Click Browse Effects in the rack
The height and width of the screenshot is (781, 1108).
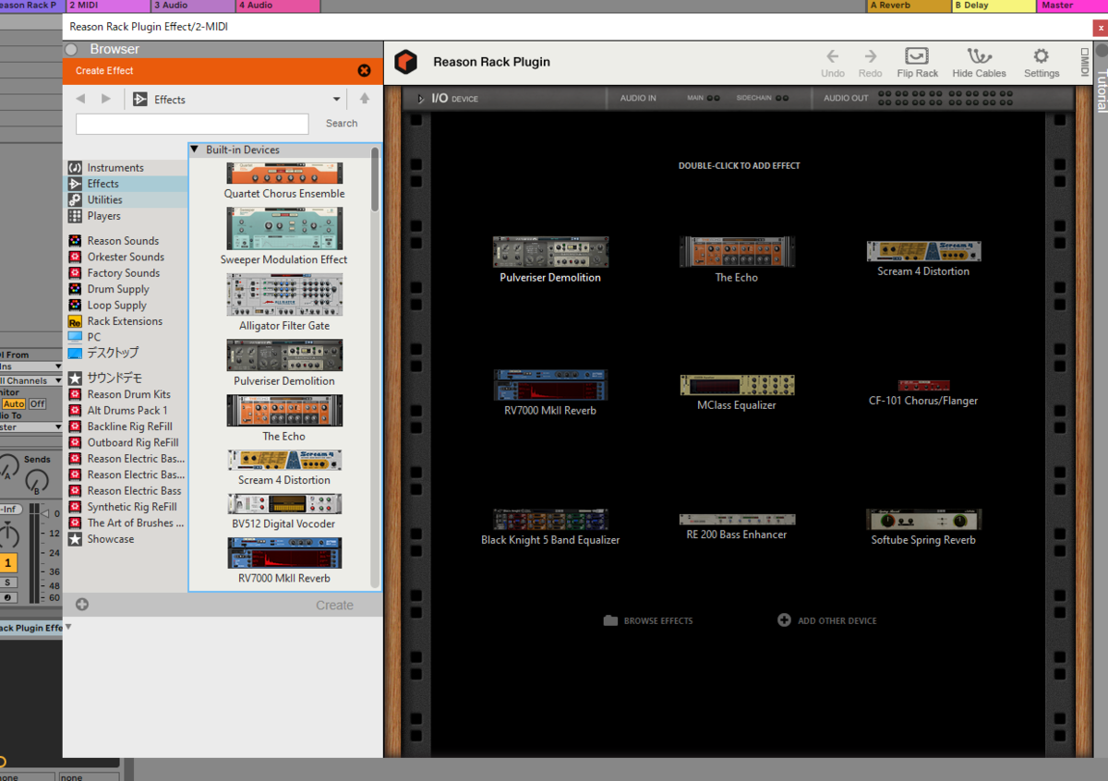648,620
